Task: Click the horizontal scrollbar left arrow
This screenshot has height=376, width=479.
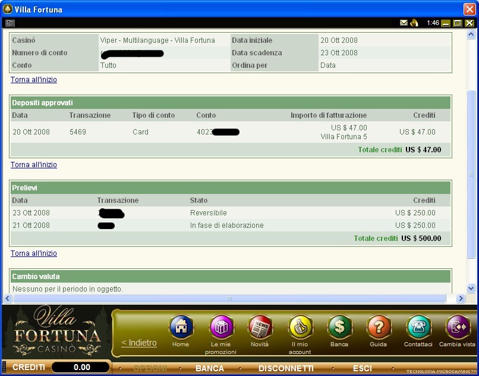Action: tap(8, 298)
